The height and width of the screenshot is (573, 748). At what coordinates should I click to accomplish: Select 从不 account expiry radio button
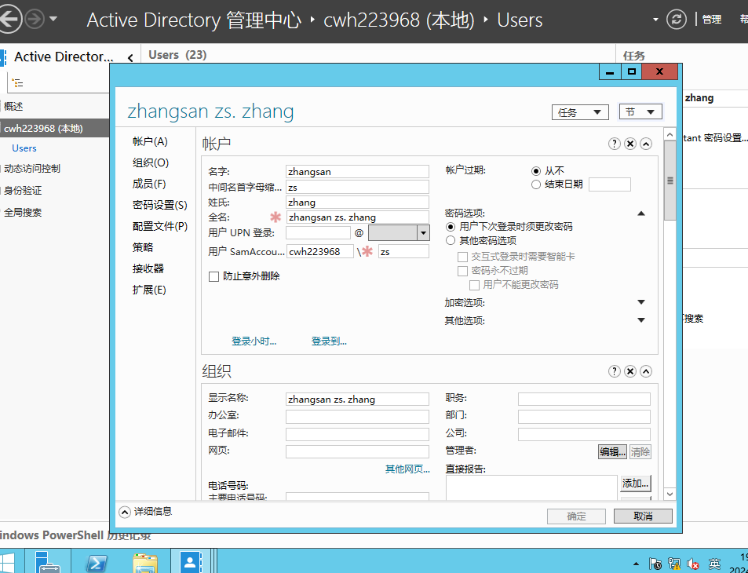pos(536,171)
